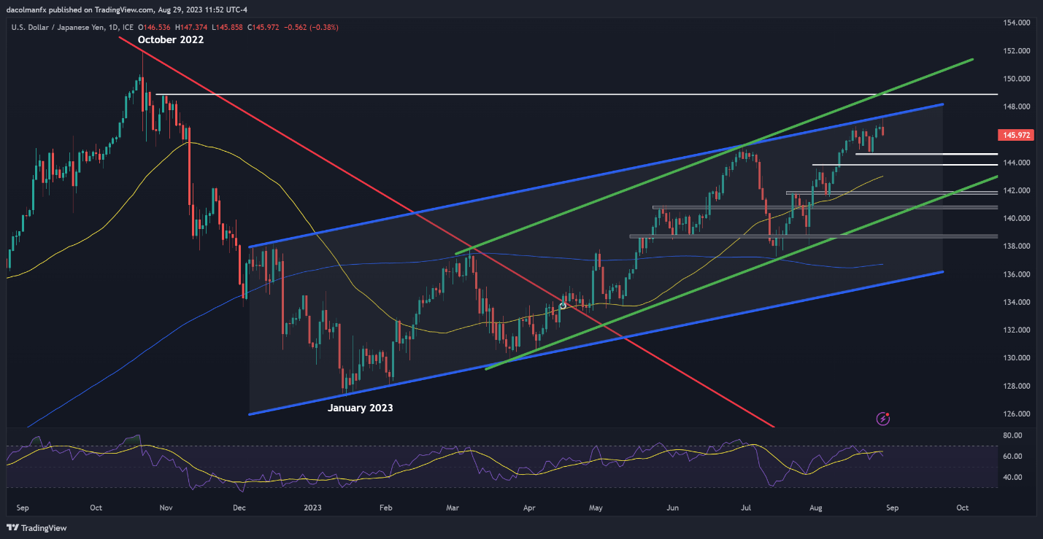Select the gray support zone near 138.7
Screen dimensions: 1043x539
814,236
